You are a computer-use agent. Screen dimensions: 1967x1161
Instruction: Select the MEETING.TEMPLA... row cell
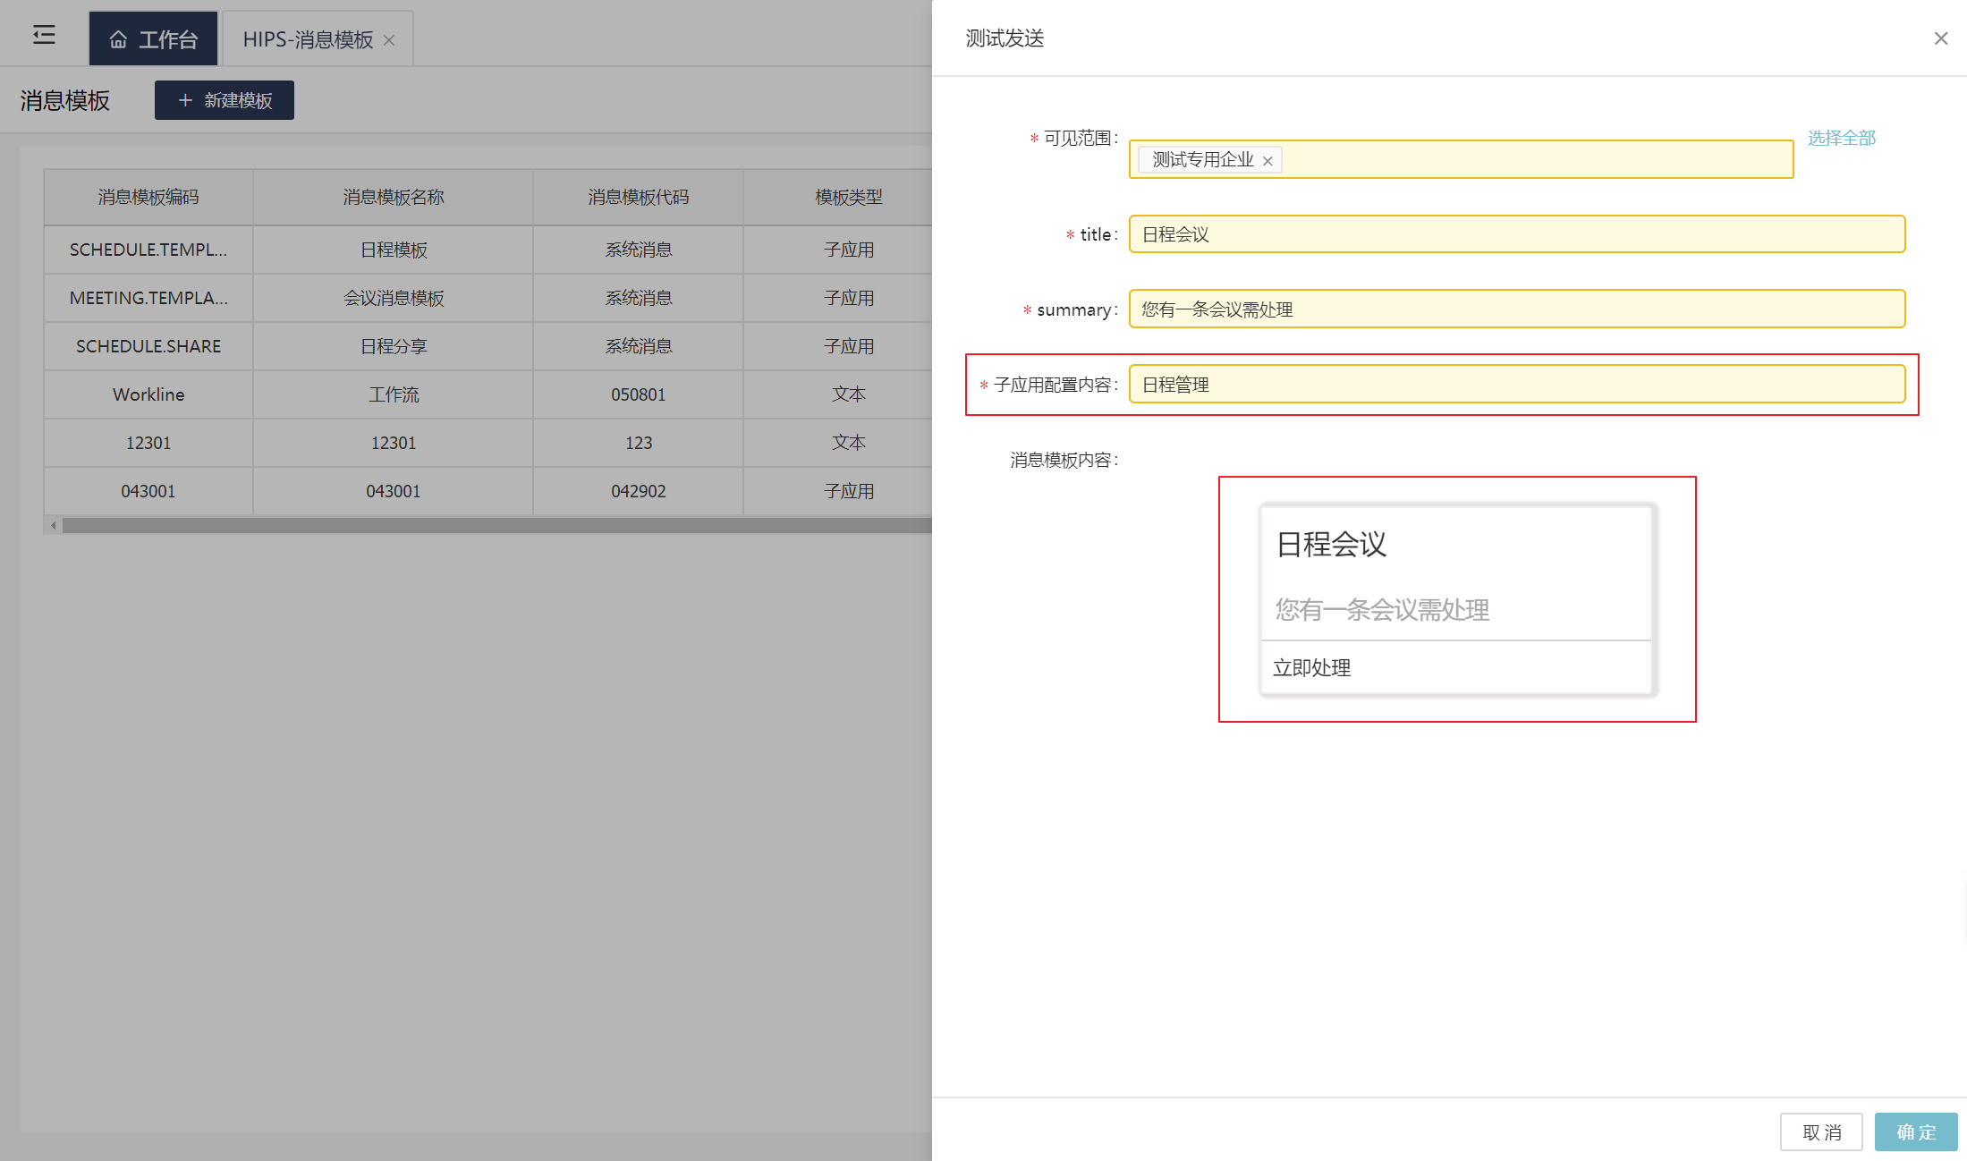(x=148, y=298)
